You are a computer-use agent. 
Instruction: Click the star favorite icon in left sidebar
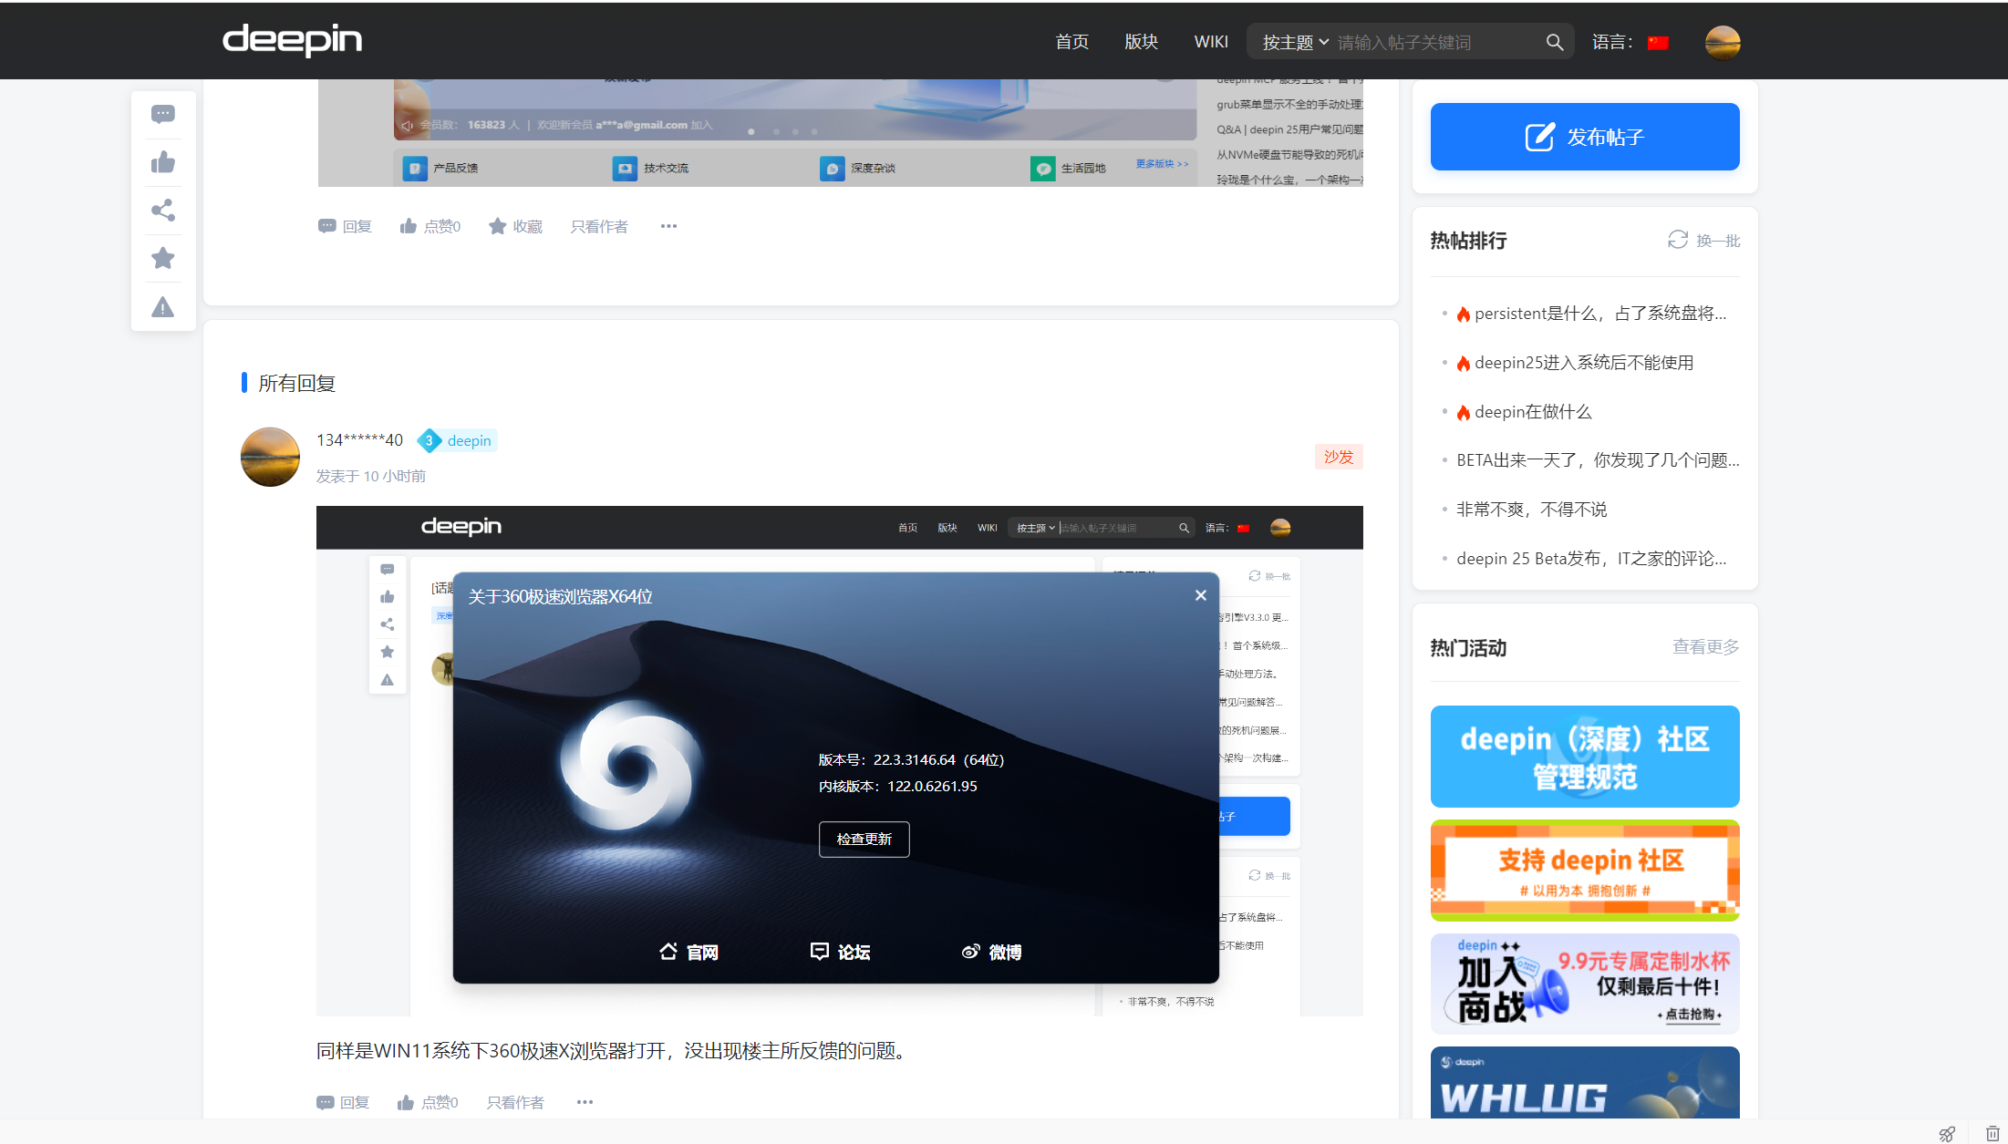[x=163, y=258]
